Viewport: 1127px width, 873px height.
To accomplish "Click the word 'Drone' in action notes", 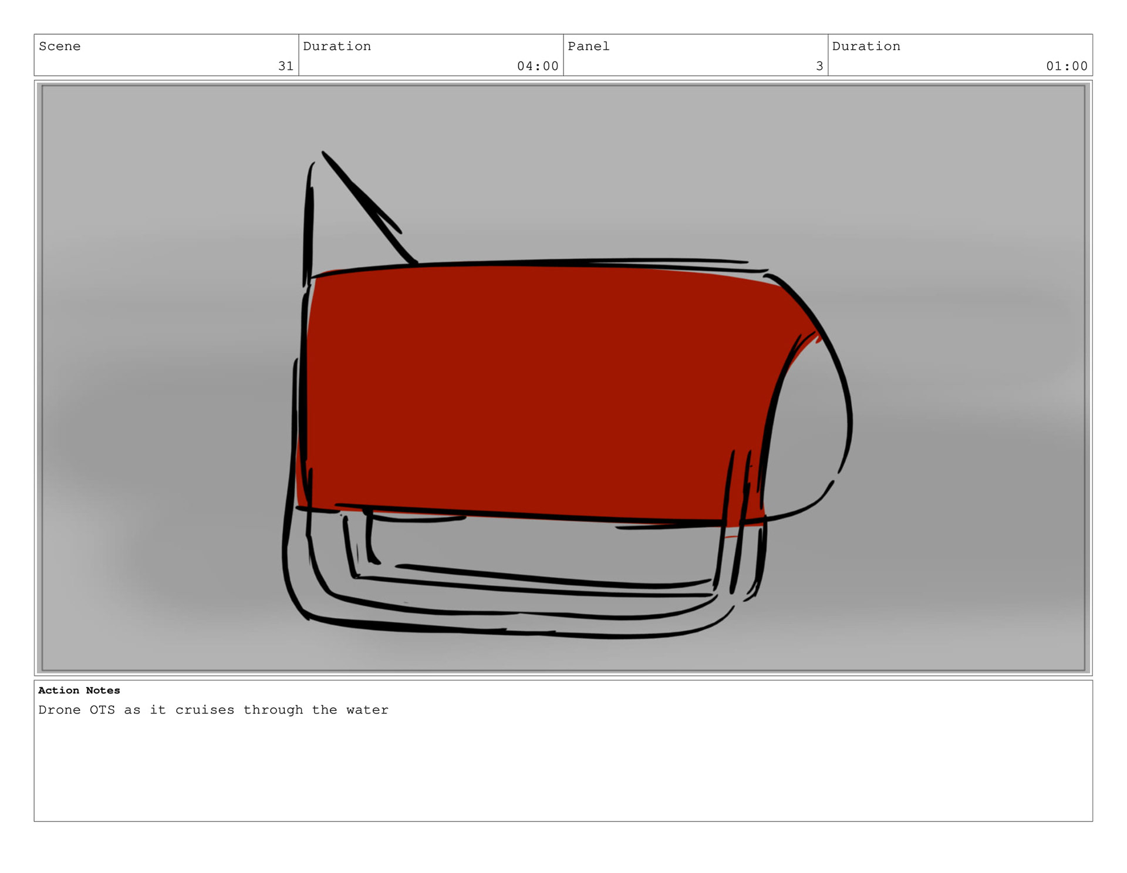I will (59, 710).
